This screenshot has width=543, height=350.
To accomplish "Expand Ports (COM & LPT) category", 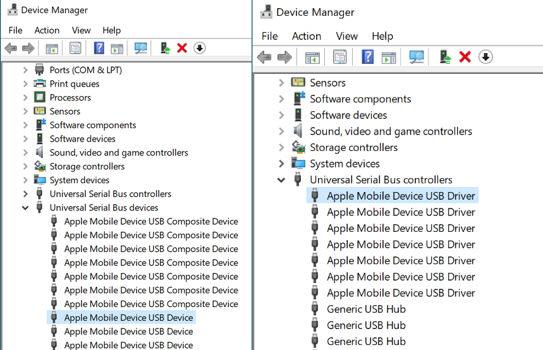I will (x=25, y=70).
